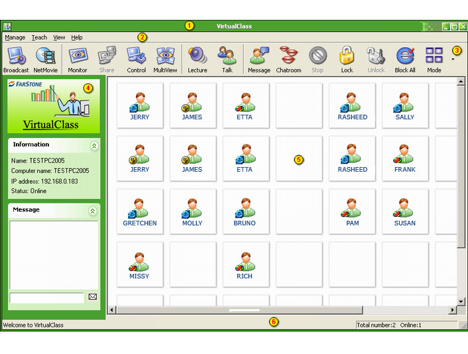Click the title bar app icon
Viewport: 468px width, 354px height.
coord(7,27)
